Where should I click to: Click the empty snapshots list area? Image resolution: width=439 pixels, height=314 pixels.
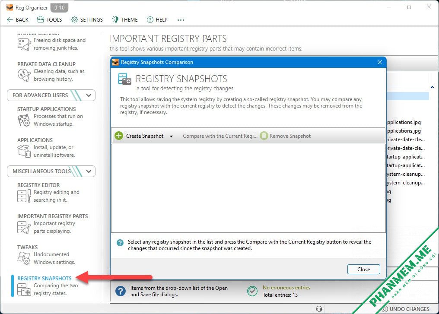pos(248,188)
